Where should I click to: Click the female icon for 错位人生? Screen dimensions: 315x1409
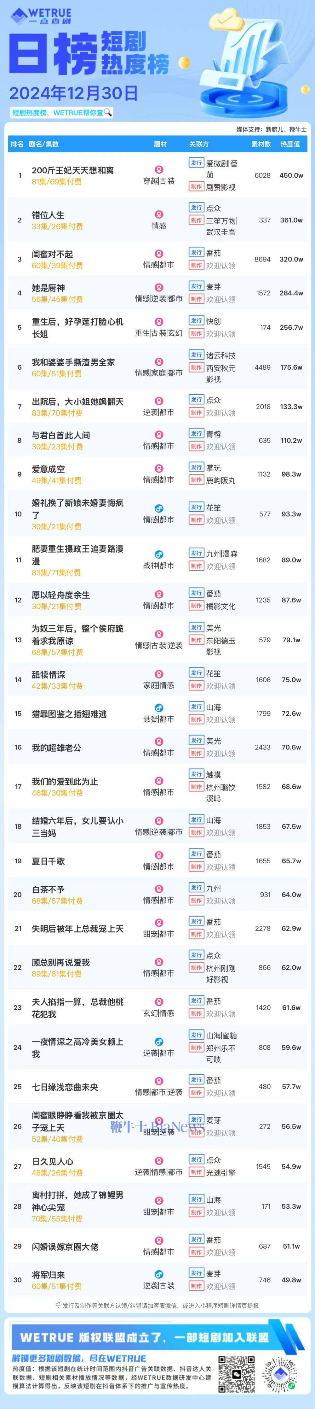[159, 215]
